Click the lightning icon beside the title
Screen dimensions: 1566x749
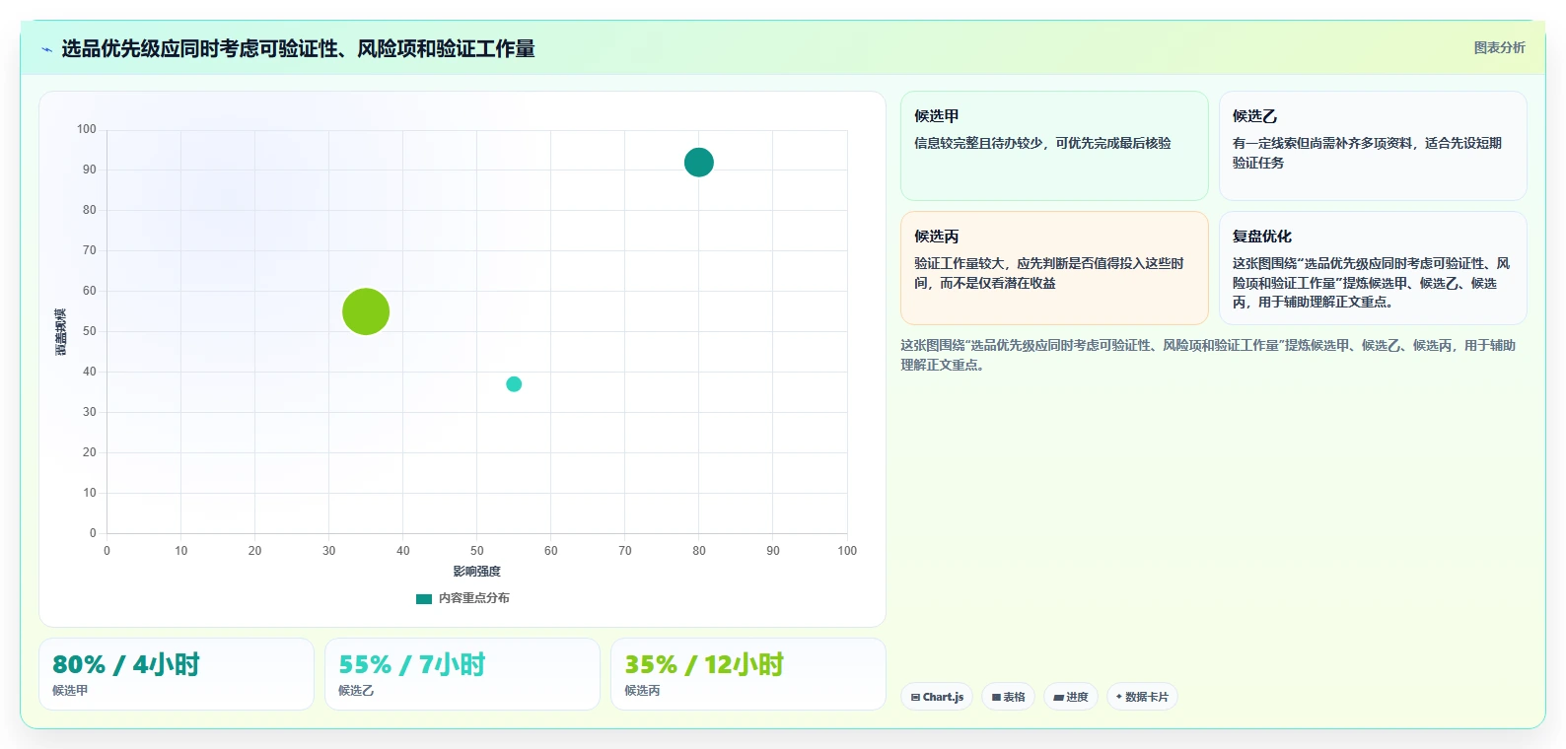46,49
